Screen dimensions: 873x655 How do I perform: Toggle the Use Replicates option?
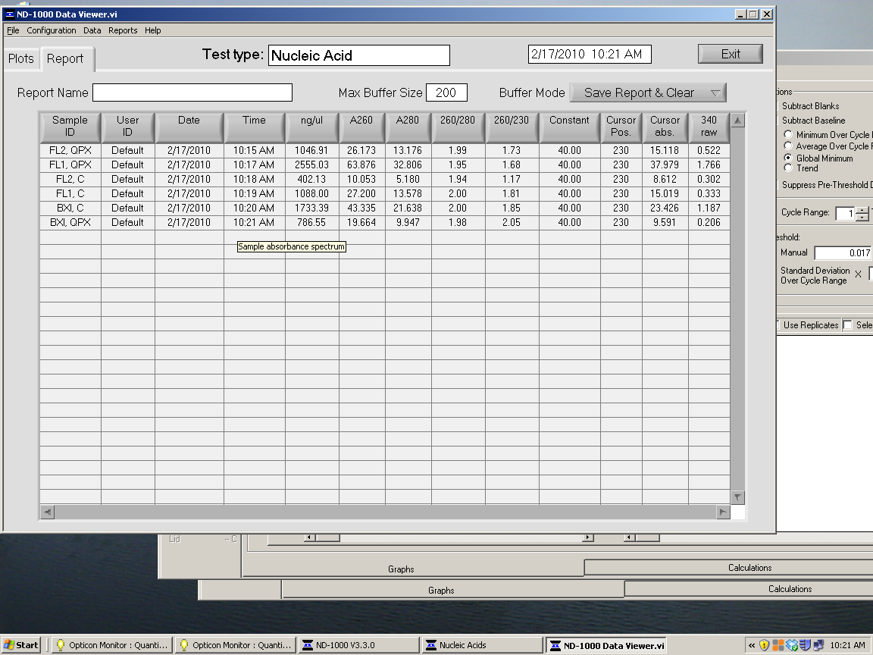point(810,325)
